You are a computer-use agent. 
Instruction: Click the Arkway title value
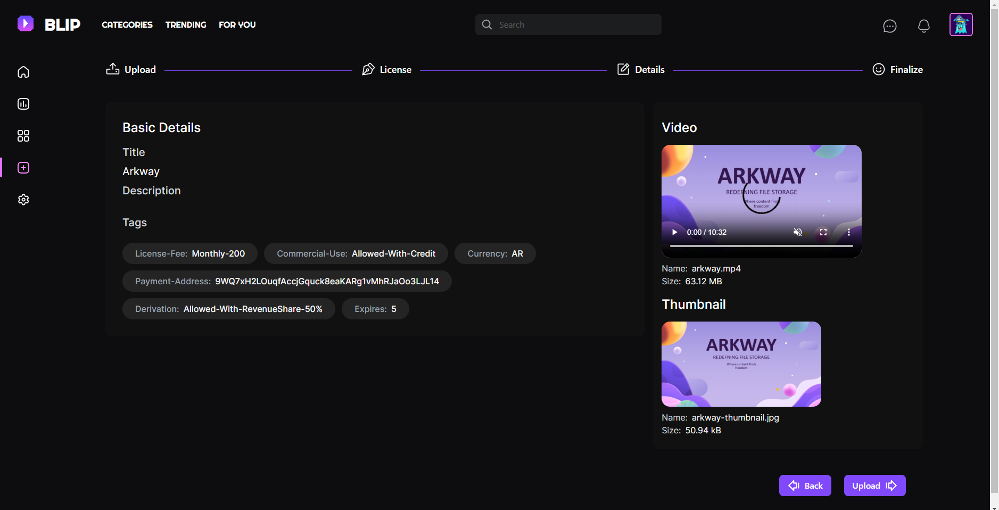click(x=141, y=171)
